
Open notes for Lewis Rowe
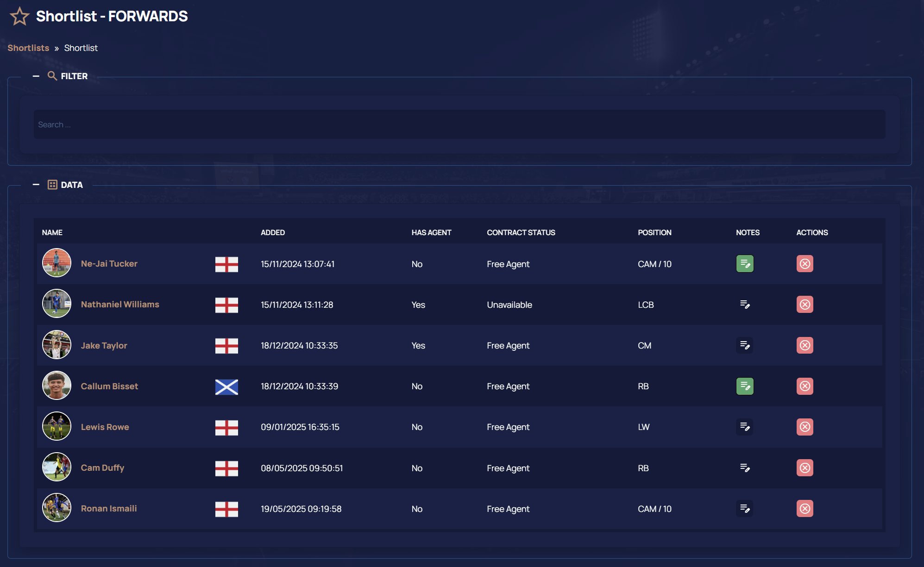click(744, 427)
